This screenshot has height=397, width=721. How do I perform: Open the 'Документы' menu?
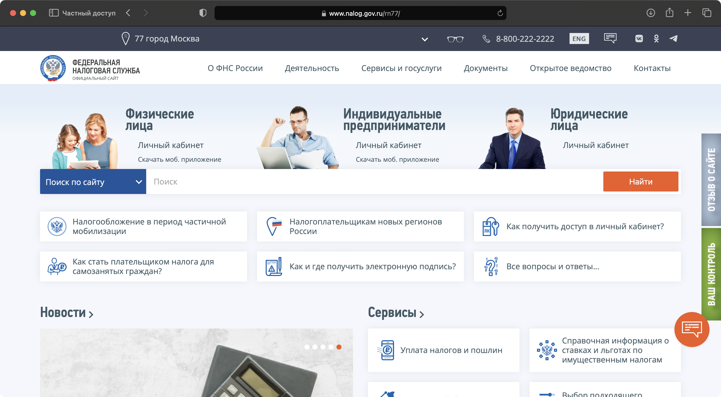click(485, 68)
